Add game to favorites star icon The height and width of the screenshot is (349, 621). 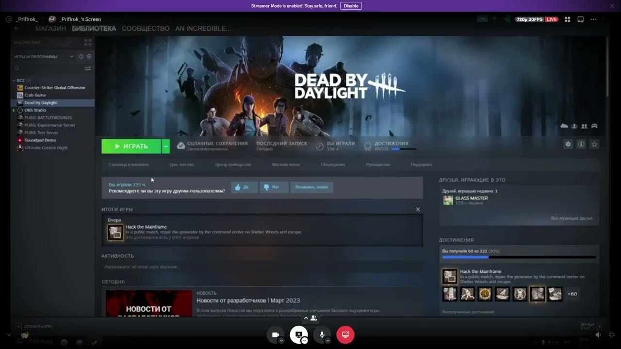click(x=594, y=144)
